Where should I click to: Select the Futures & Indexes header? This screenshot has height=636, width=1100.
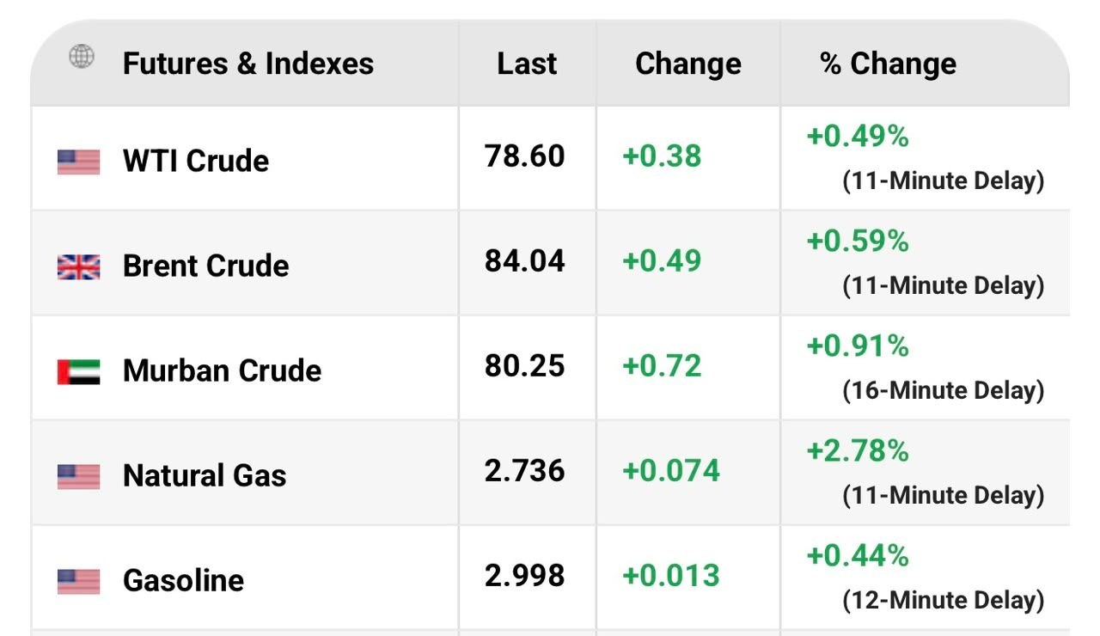[248, 64]
